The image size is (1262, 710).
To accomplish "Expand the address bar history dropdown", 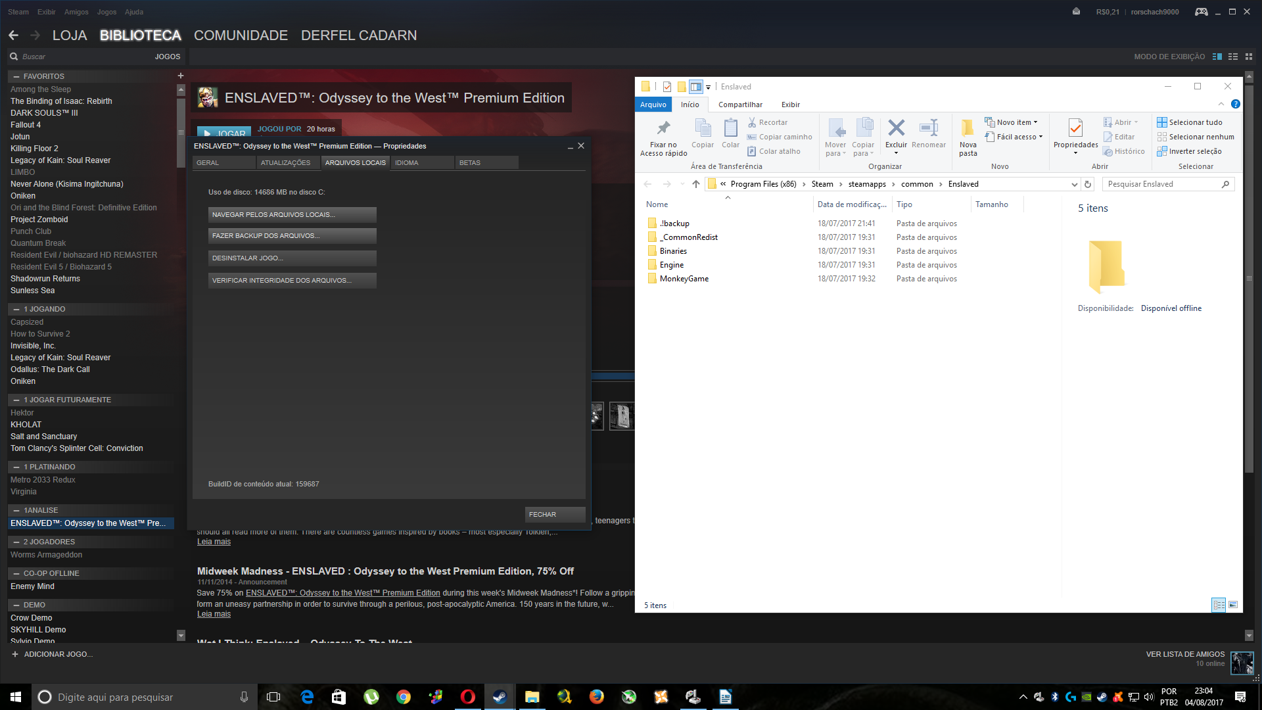I will pos(1074,184).
